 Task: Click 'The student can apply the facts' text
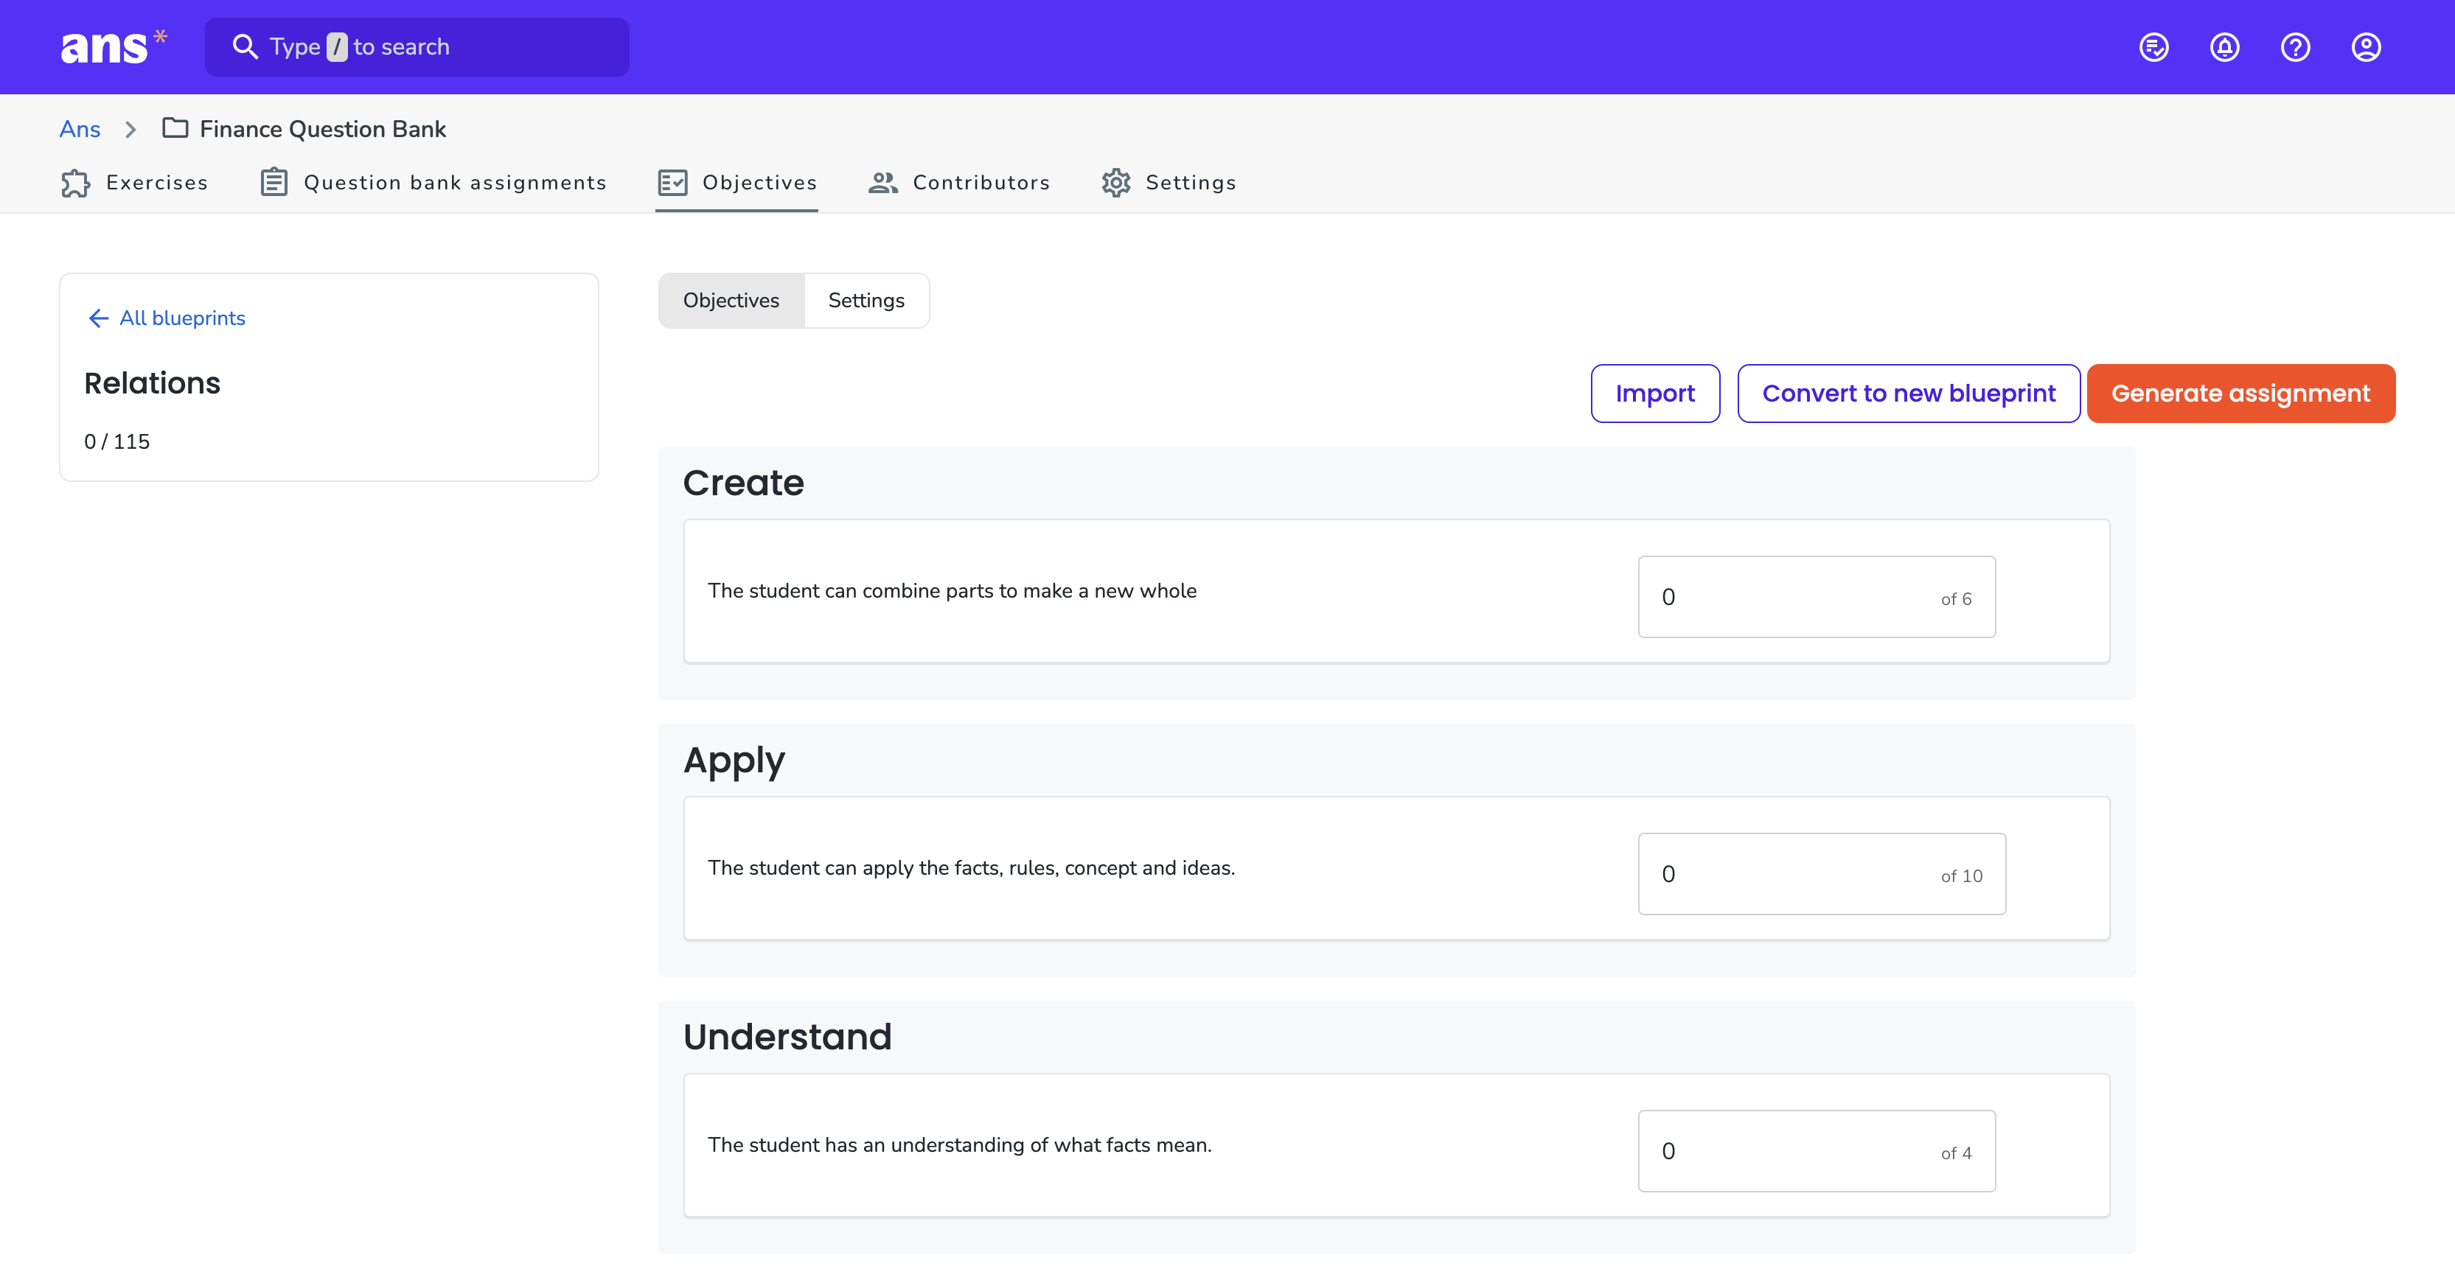pyautogui.click(x=971, y=868)
